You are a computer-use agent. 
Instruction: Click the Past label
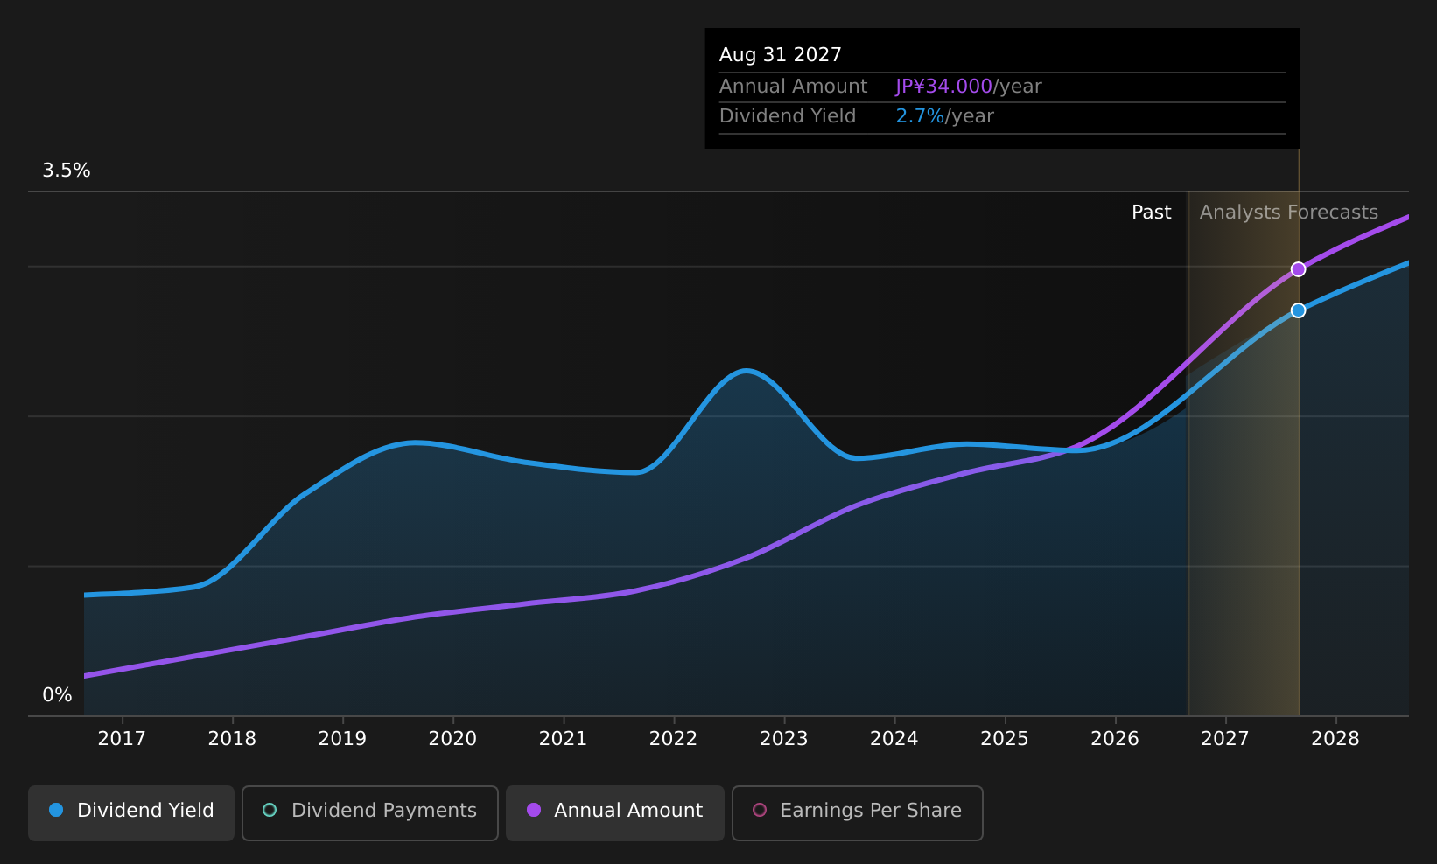[x=1151, y=213]
